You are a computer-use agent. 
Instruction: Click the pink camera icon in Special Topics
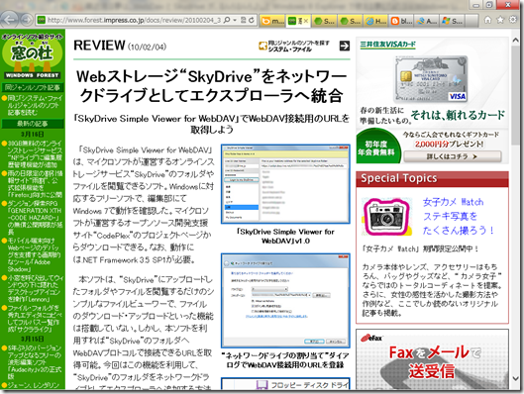386,217
